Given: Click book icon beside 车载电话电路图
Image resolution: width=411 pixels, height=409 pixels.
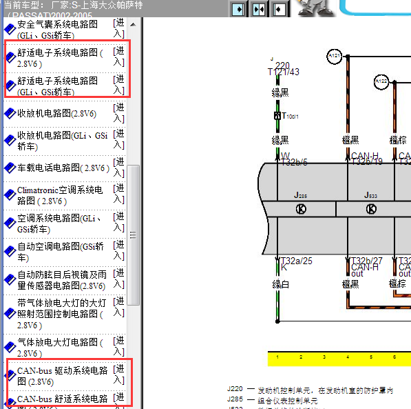Looking at the screenshot, I should coord(10,168).
